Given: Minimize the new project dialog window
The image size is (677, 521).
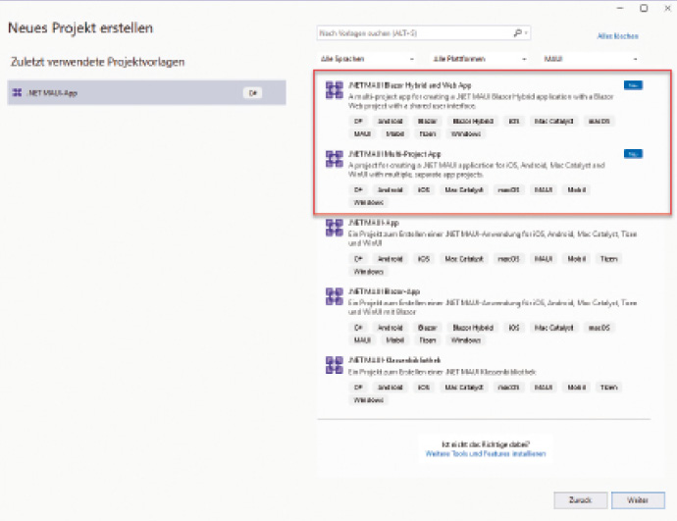Looking at the screenshot, I should (620, 8).
